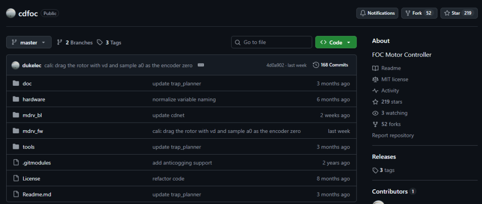The width and height of the screenshot is (482, 204).
Task: View the 168 Commits history
Action: (x=330, y=65)
